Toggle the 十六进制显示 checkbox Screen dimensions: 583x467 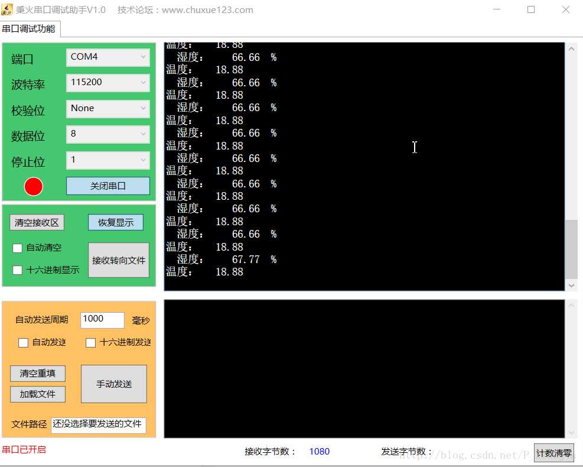(18, 270)
